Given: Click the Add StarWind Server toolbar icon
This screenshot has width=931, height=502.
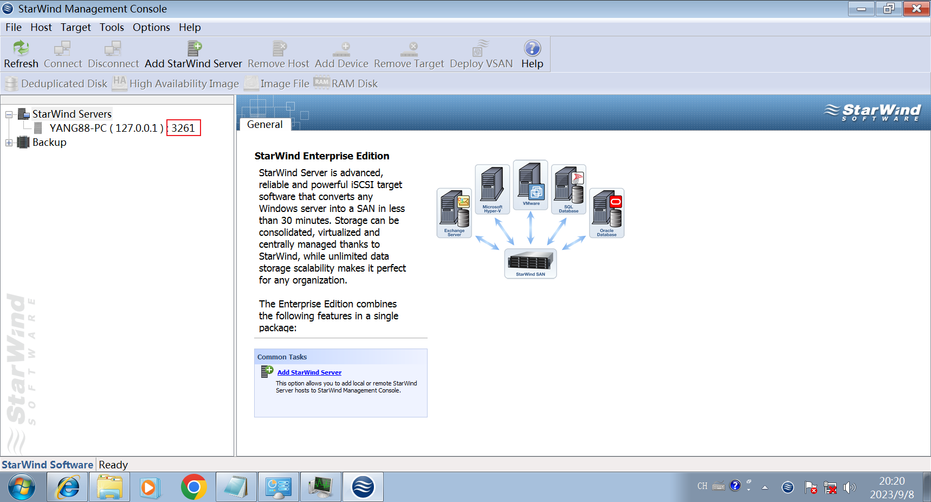Looking at the screenshot, I should 194,49.
